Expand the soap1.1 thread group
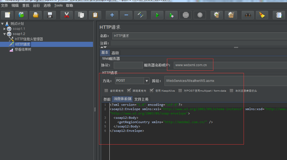 click(5, 29)
